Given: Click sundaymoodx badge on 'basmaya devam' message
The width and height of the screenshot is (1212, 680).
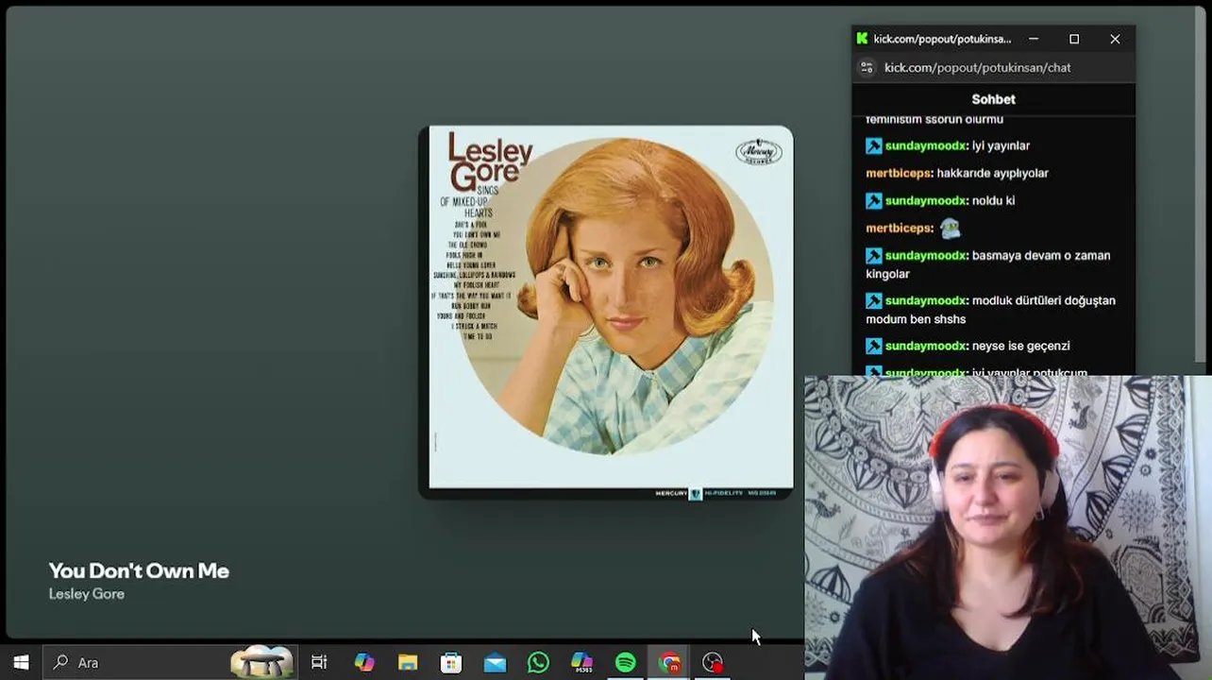Looking at the screenshot, I should pyautogui.click(x=874, y=255).
